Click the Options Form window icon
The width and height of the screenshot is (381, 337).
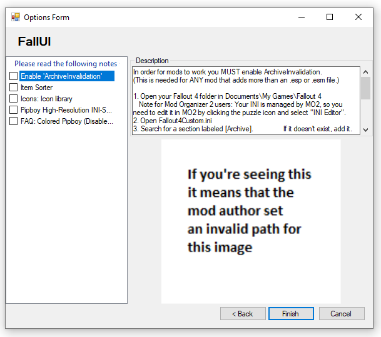pyautogui.click(x=16, y=17)
